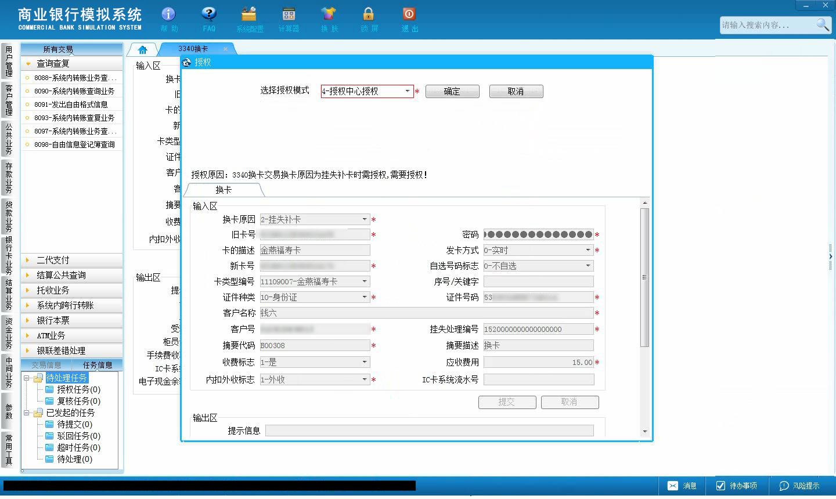
Task: Expand the 系统内跨行转账 section
Action: pos(72,305)
